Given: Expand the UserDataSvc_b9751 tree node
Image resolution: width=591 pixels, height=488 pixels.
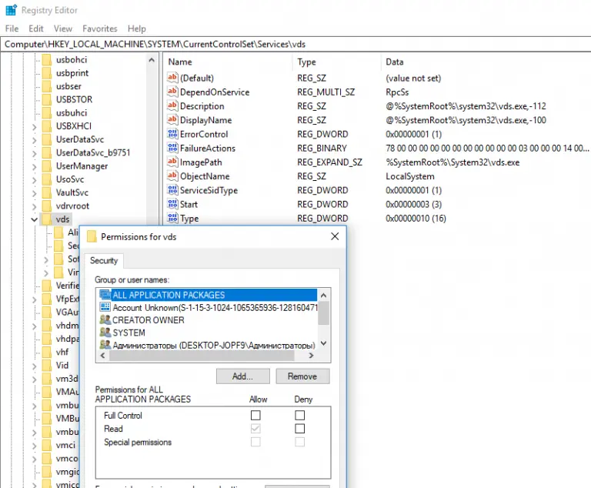Looking at the screenshot, I should tap(34, 153).
